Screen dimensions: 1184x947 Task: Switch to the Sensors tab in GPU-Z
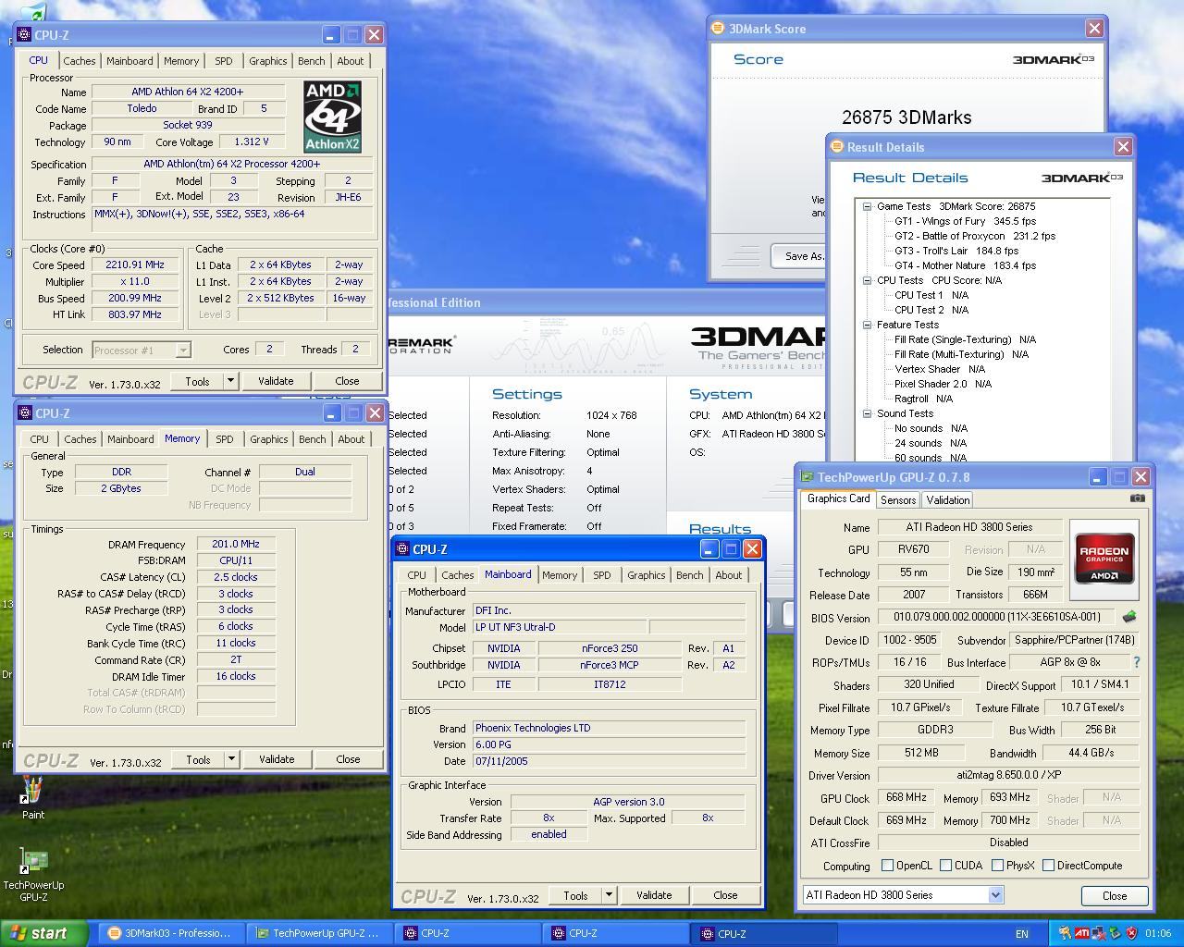coord(898,500)
